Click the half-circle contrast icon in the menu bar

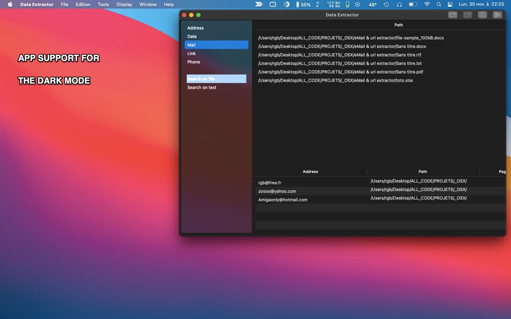[x=287, y=4]
